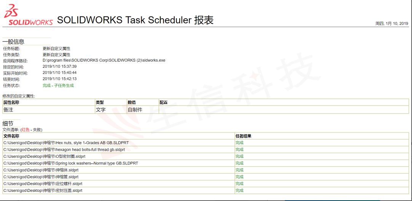Click the 'Spring lock washers--Normal type GB.SLDPRT' row
This screenshot has height=201, width=412.
[x=118, y=163]
